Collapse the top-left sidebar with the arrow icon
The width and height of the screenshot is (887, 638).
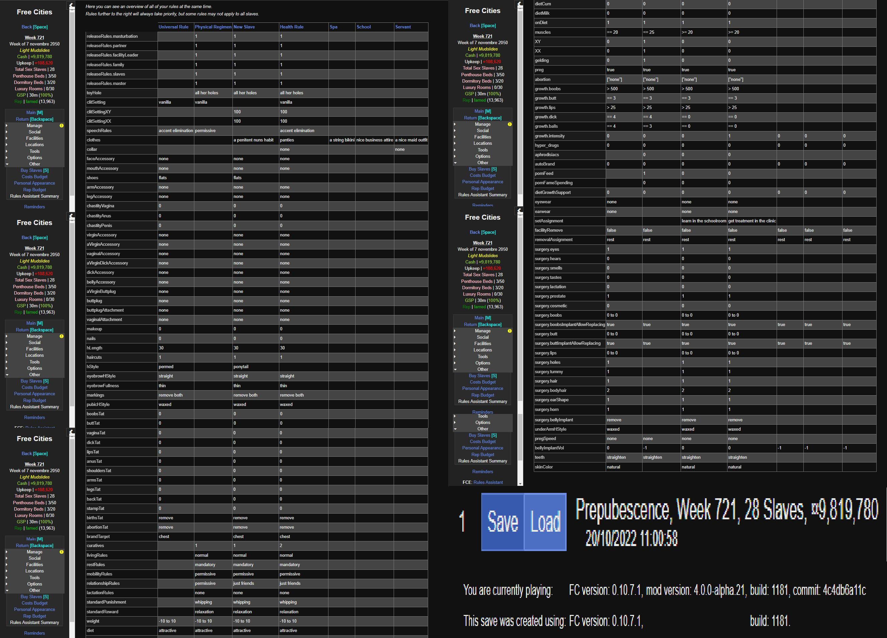coord(72,5)
